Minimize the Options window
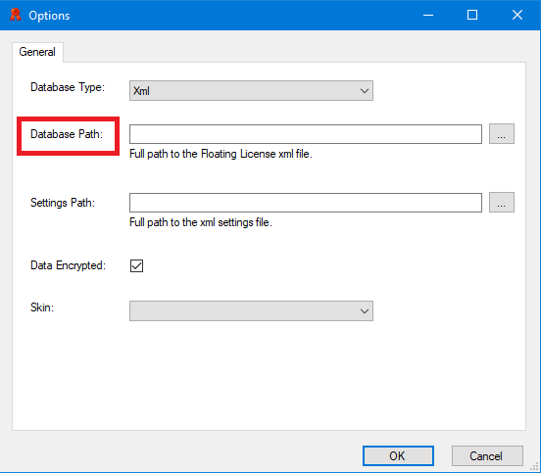 click(x=428, y=15)
